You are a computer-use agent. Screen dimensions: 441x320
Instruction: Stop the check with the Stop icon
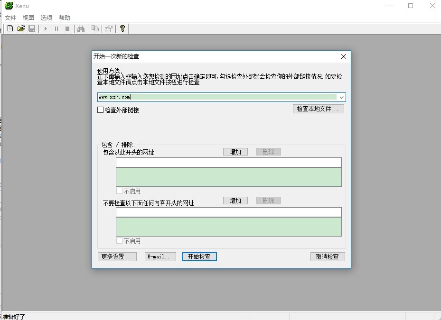pyautogui.click(x=67, y=28)
